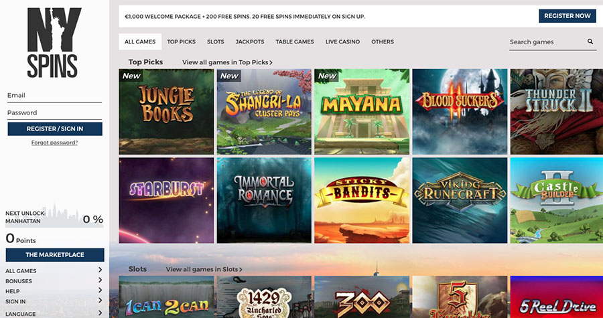Viewport: 603px width, 318px height.
Task: Focus the Email input field
Action: (55, 96)
